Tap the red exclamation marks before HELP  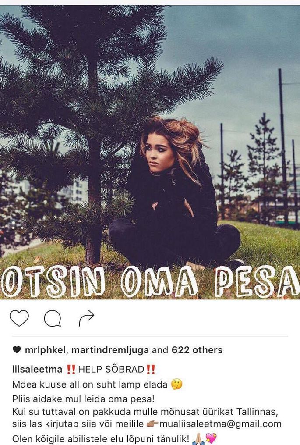coord(71,370)
